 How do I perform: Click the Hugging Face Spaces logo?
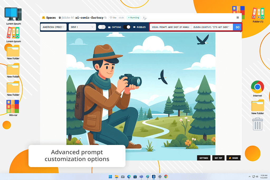44,18
